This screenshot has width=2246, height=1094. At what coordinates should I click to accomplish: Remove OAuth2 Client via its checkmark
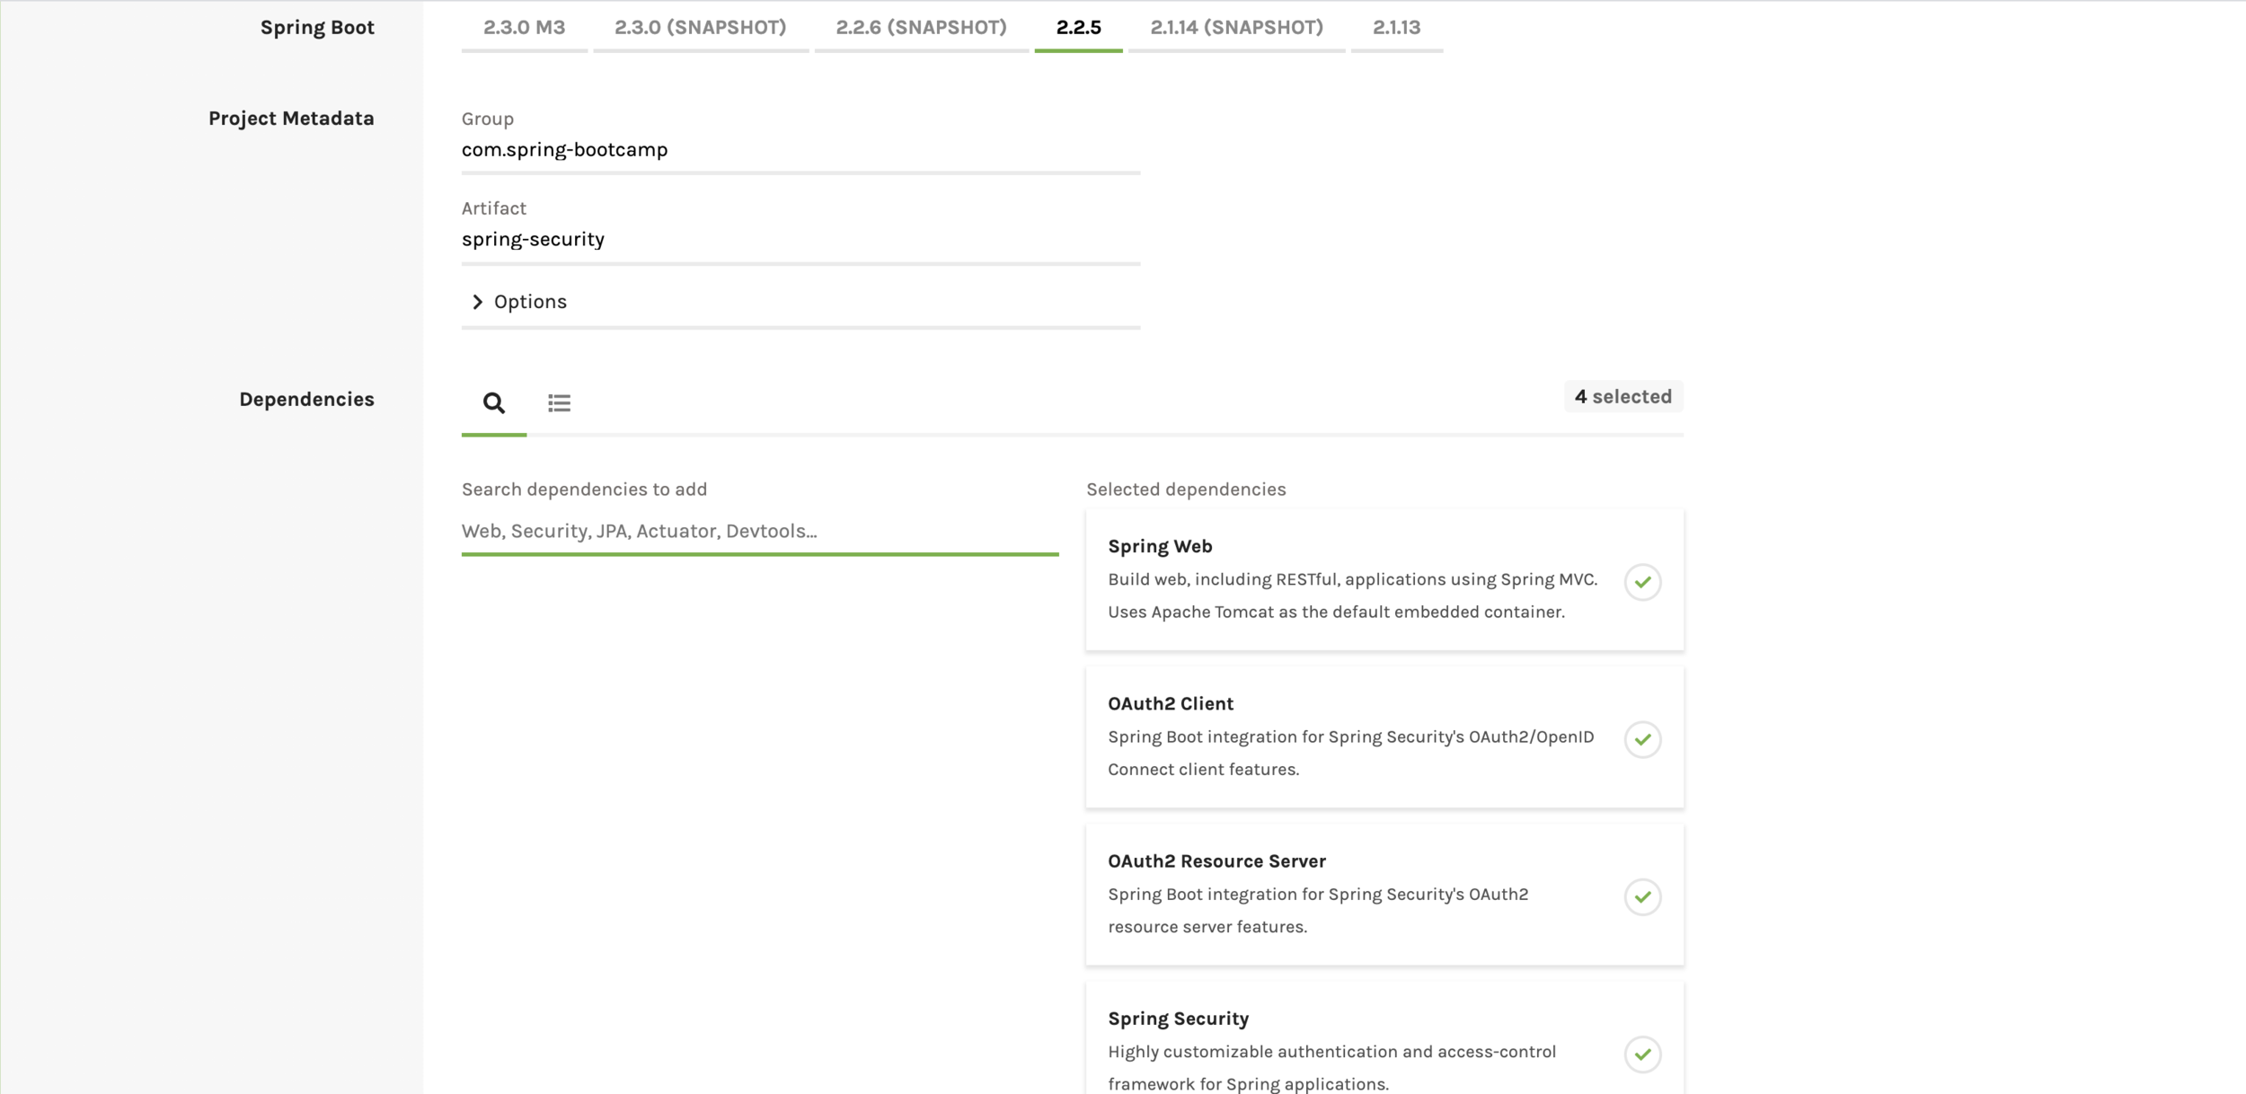pos(1641,739)
